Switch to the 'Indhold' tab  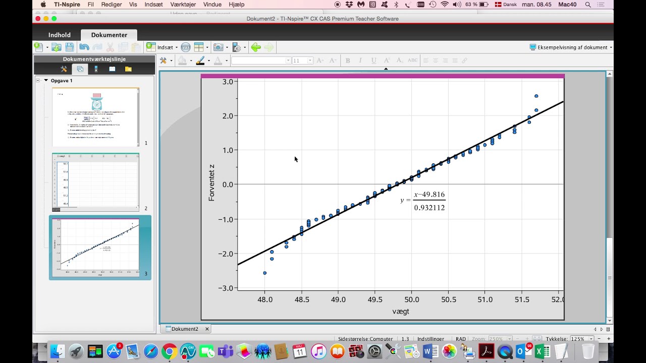coord(60,35)
